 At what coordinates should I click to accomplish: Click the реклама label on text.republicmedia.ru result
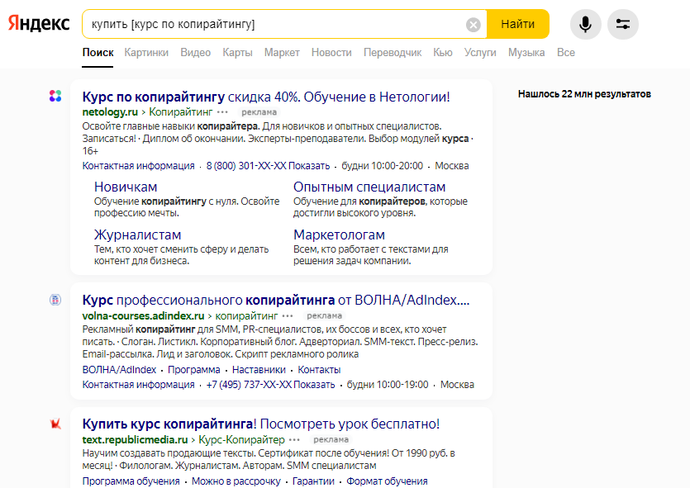click(x=331, y=439)
